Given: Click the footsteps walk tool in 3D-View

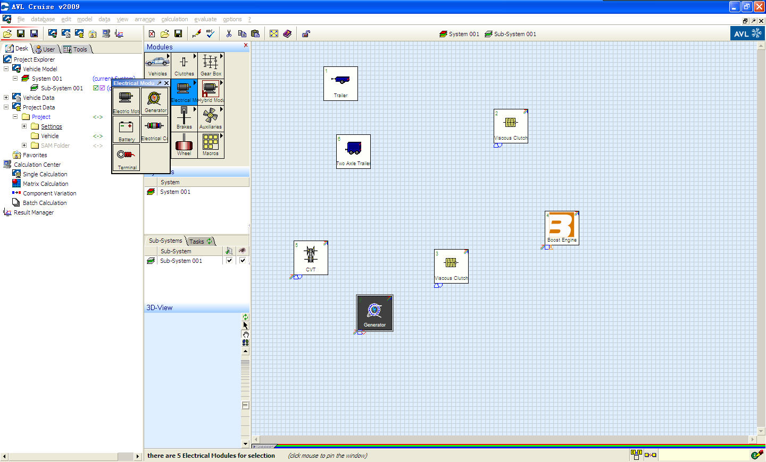Looking at the screenshot, I should coord(245,343).
